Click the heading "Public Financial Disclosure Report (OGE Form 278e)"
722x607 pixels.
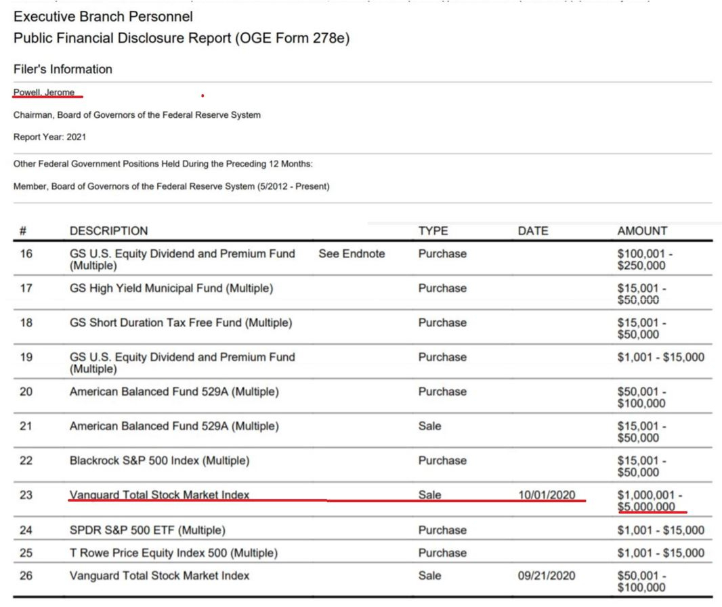point(182,38)
